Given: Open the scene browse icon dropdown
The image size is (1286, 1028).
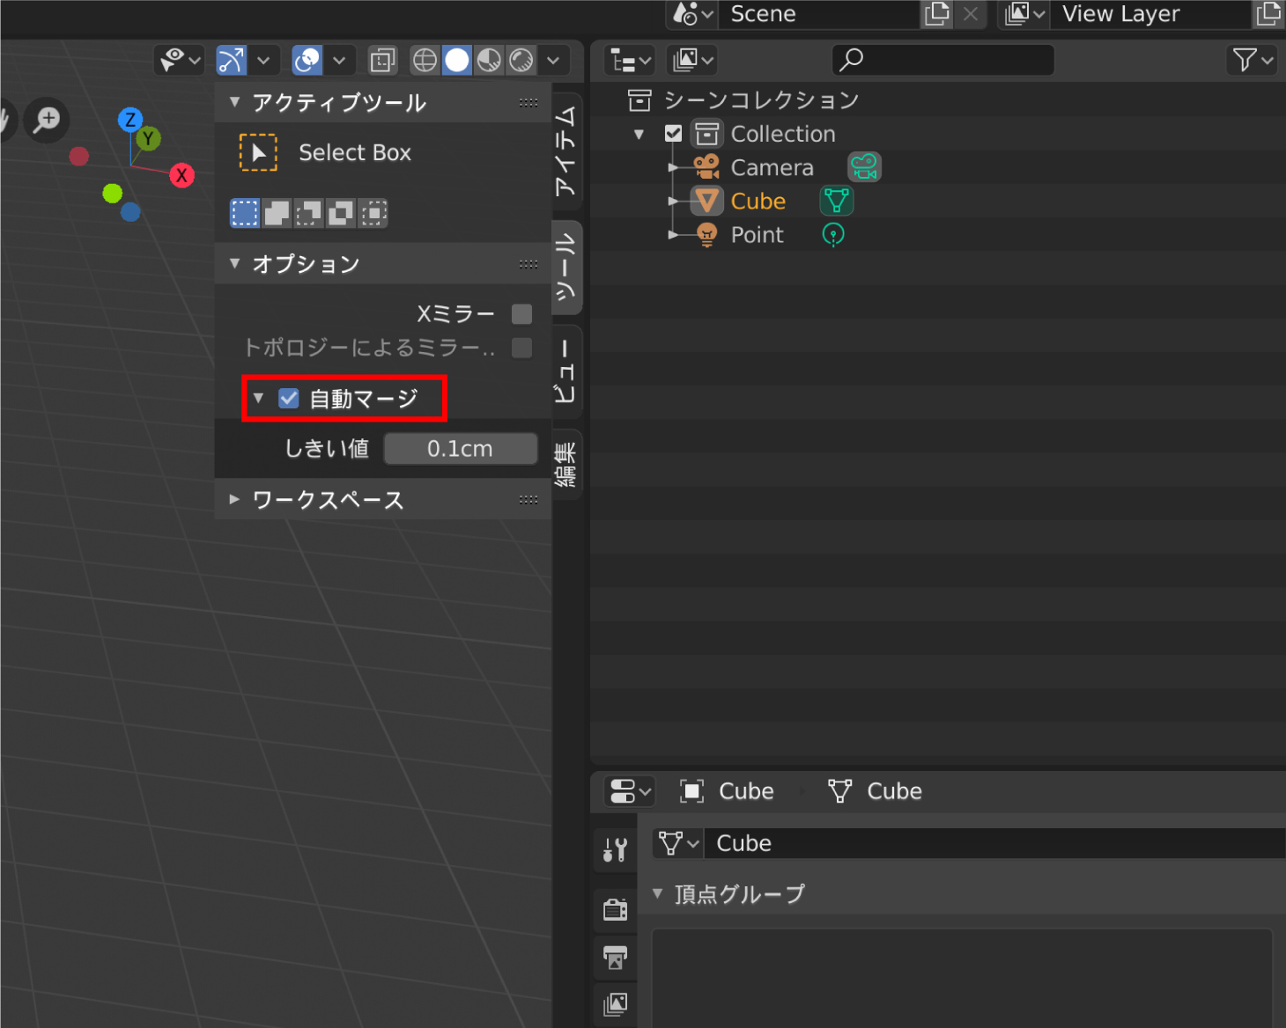Looking at the screenshot, I should pyautogui.click(x=692, y=14).
